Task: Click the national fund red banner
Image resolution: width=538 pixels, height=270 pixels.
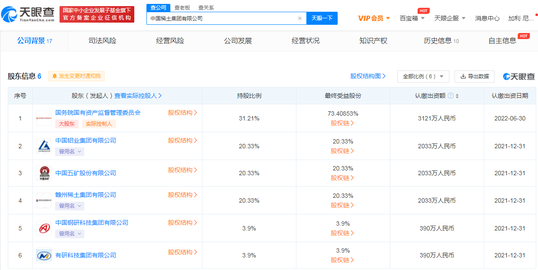Action: [x=97, y=14]
